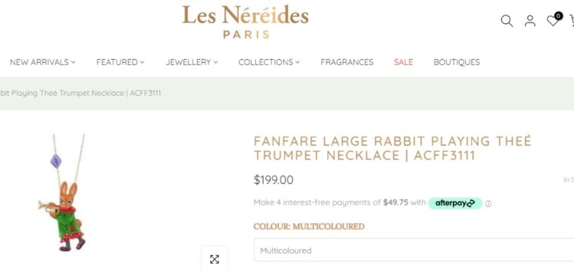This screenshot has width=574, height=272.
Task: Click the Afterpay logo badge
Action: [455, 203]
